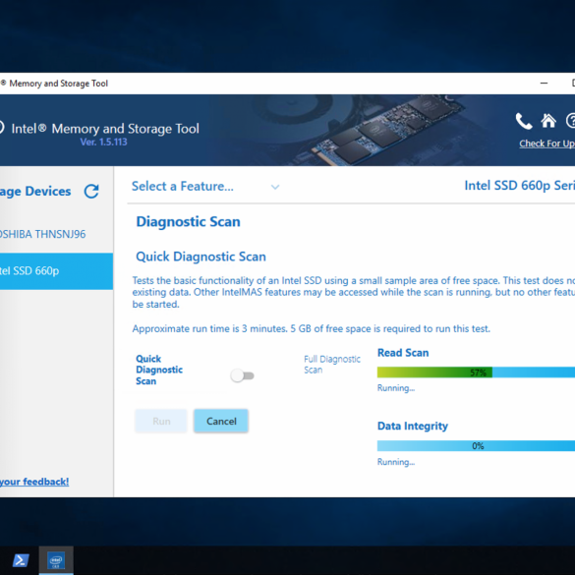
Task: Click the Intel SSD 660p Series title
Action: tap(519, 186)
